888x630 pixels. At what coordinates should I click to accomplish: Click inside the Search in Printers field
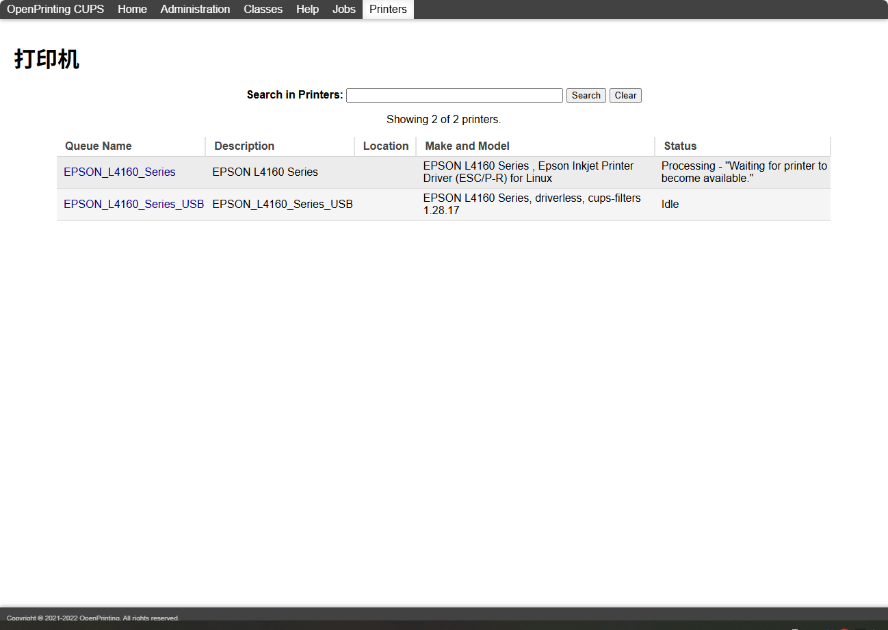pyautogui.click(x=454, y=95)
